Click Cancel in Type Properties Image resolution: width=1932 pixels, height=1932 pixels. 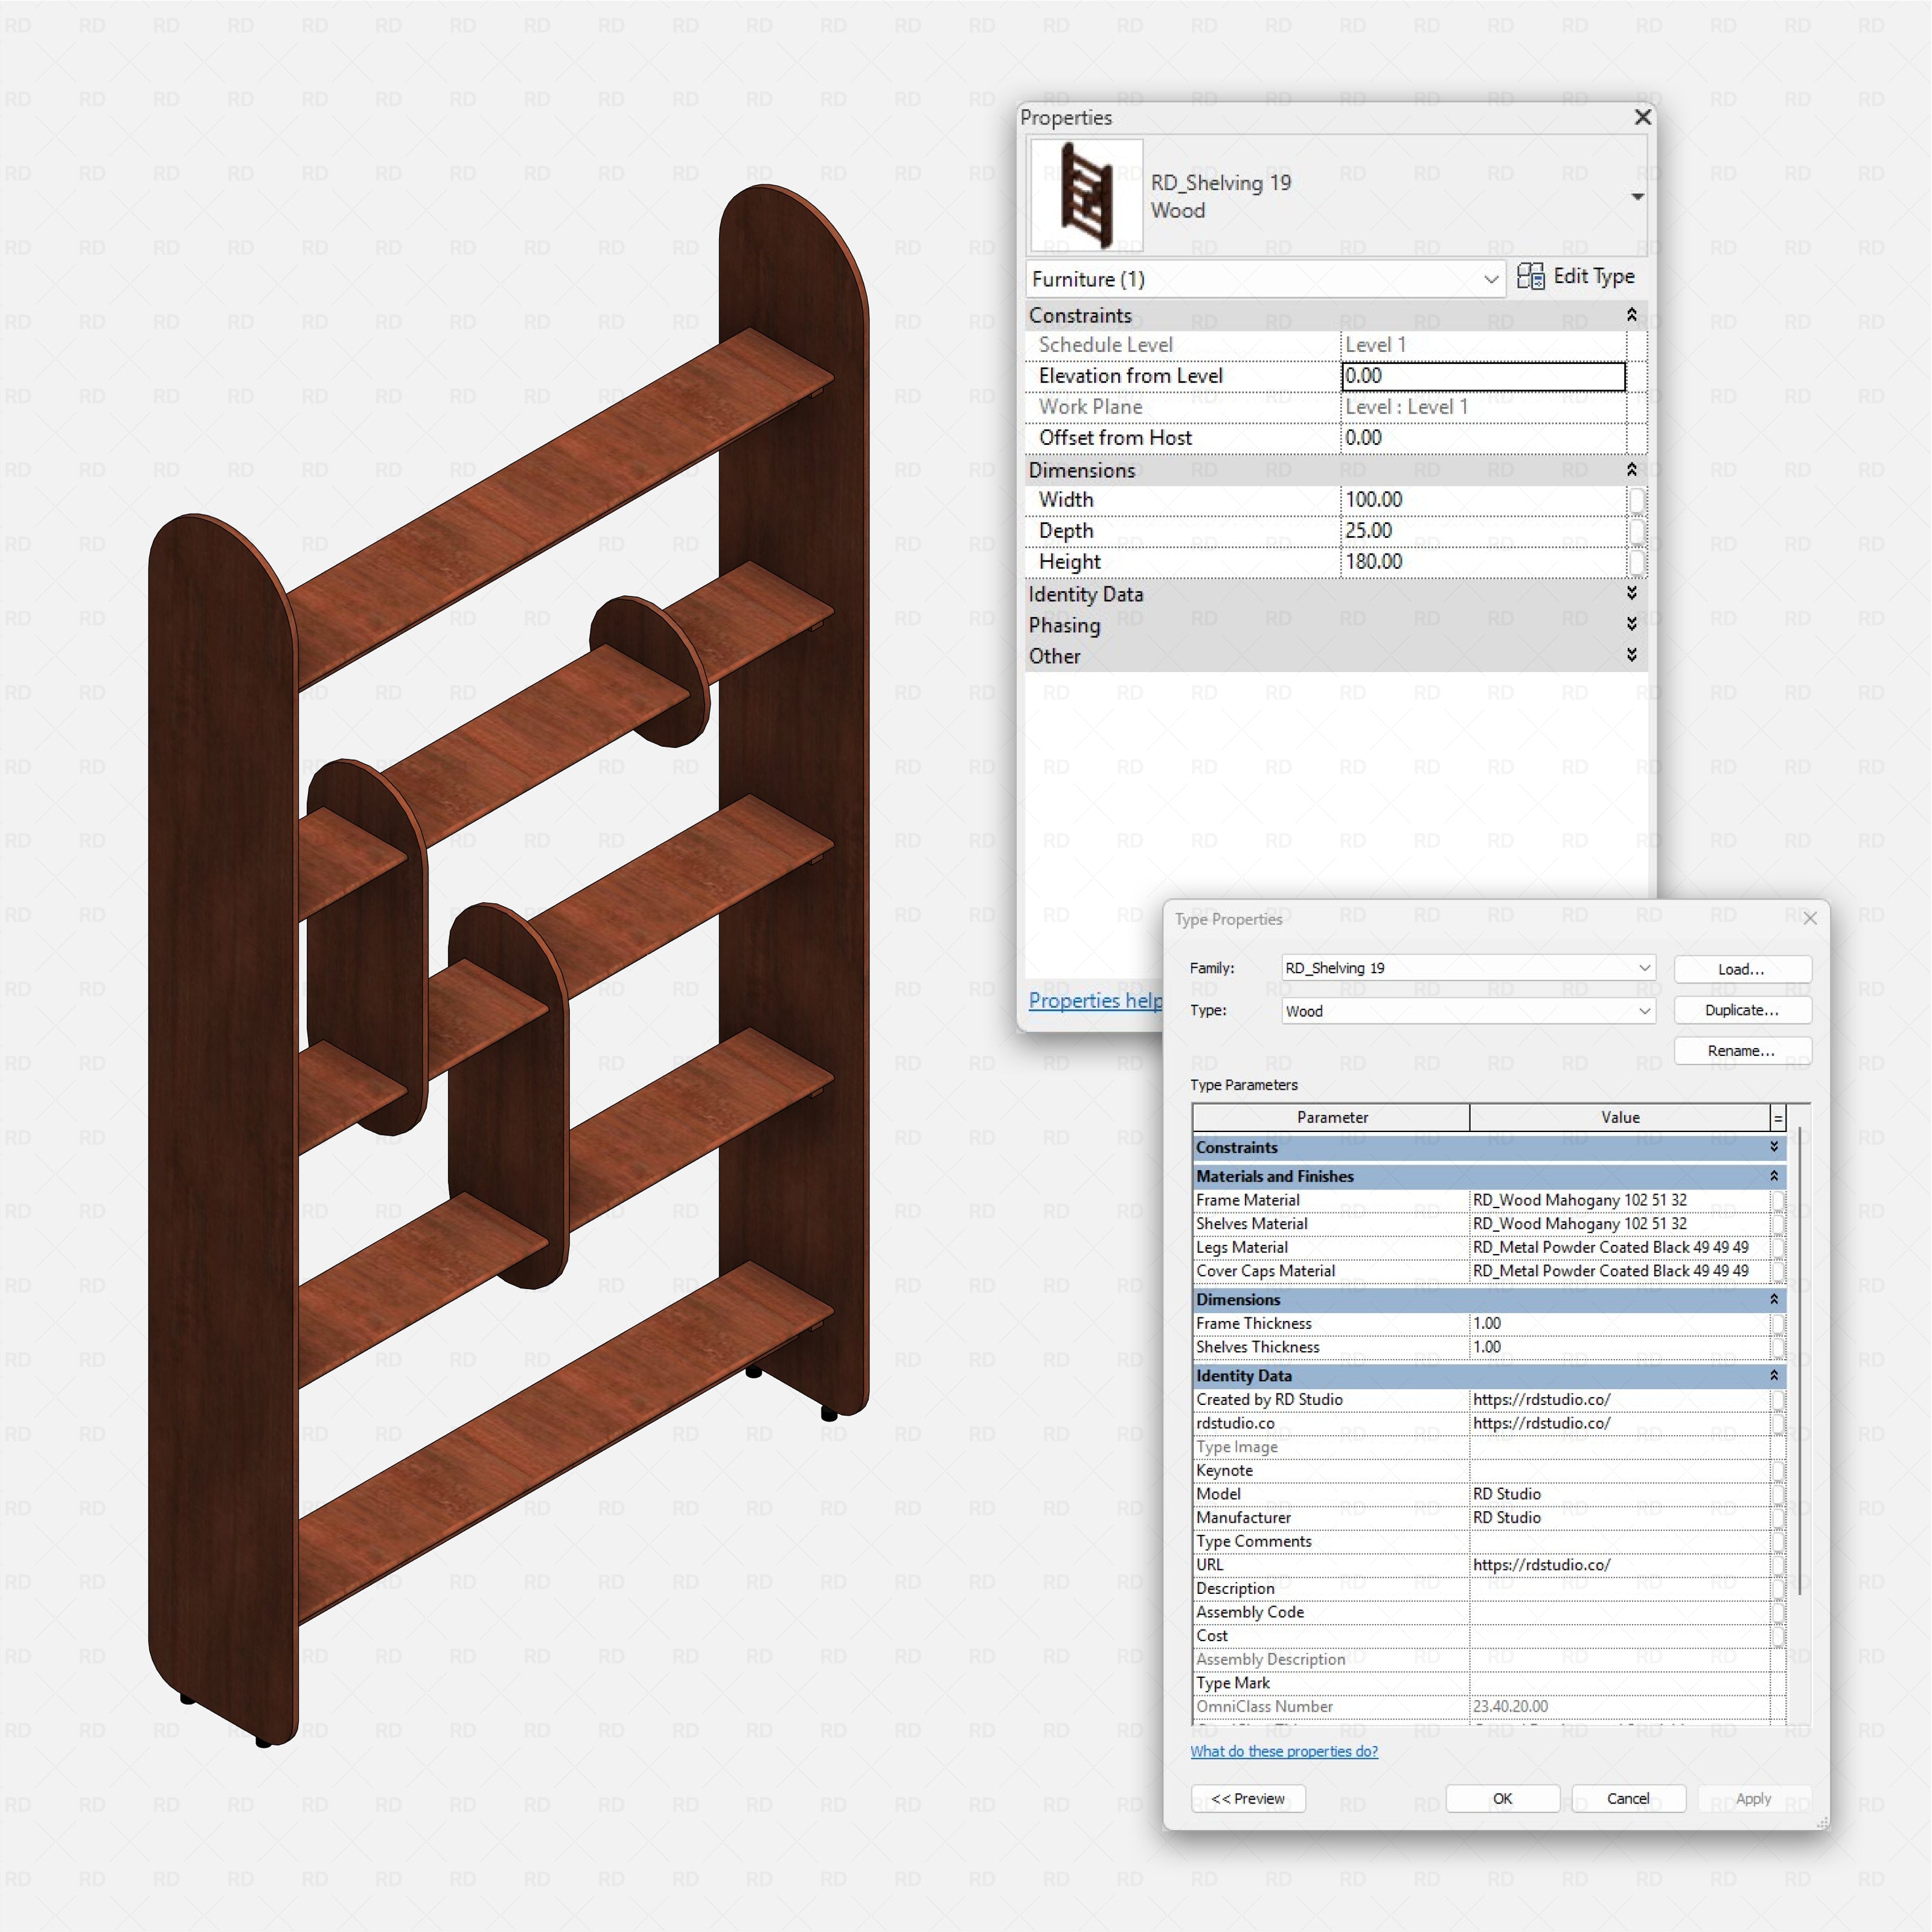pos(1628,1799)
